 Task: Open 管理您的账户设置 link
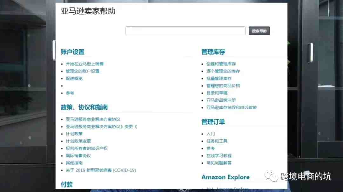coord(83,71)
